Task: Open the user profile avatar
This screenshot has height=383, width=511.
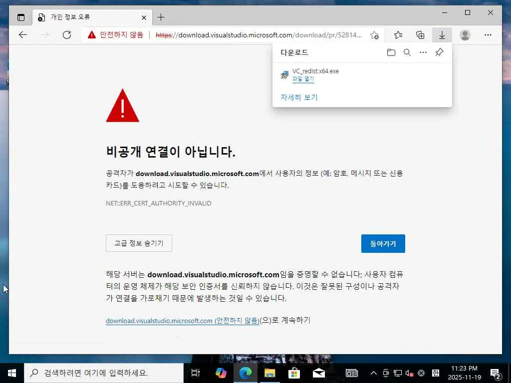Action: point(465,35)
